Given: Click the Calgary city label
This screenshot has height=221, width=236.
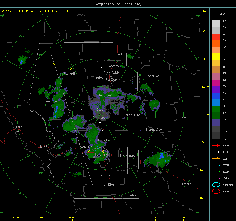Looking at the screenshot, I should click(102, 155).
